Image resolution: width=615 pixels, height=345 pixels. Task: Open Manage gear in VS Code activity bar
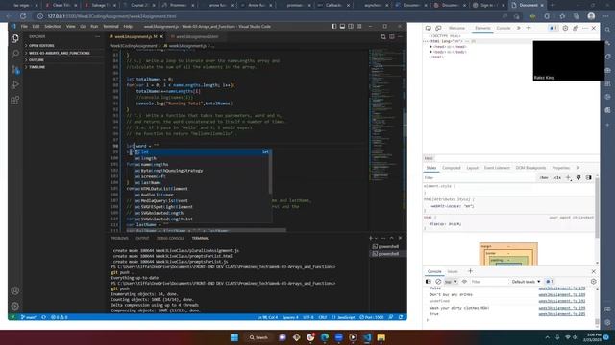click(x=15, y=306)
